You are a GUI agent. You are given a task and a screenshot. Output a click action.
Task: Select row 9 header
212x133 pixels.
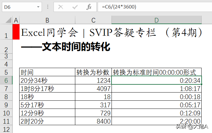(x=6, y=105)
